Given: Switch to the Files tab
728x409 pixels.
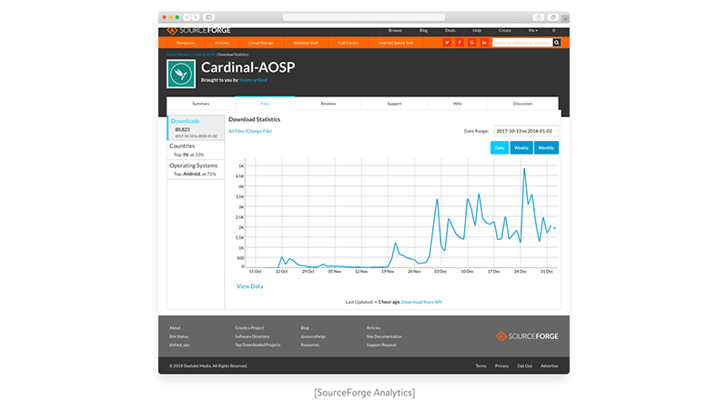Looking at the screenshot, I should tap(265, 104).
